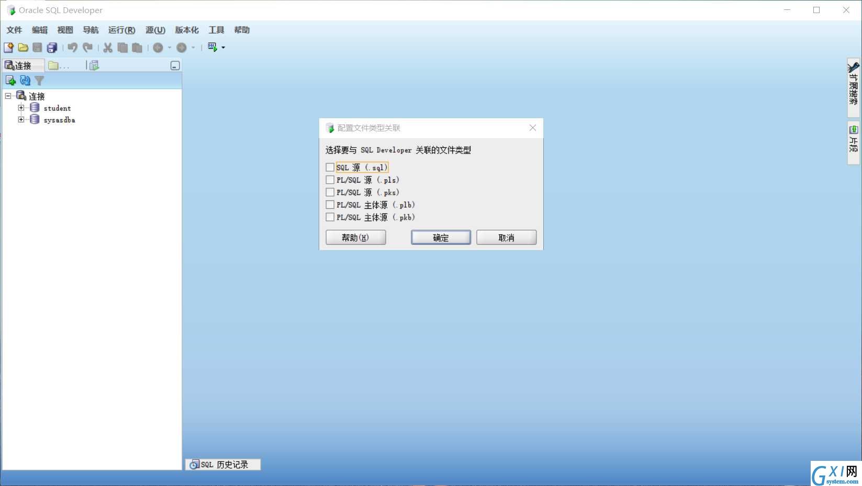Open the 片段 snippets side panel

(x=853, y=143)
